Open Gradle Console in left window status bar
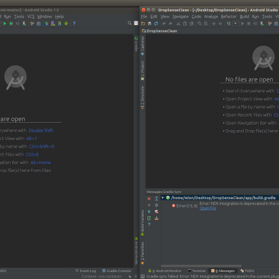 point(117,271)
